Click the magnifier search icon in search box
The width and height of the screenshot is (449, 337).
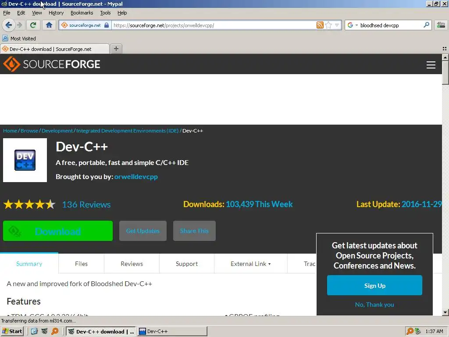426,25
